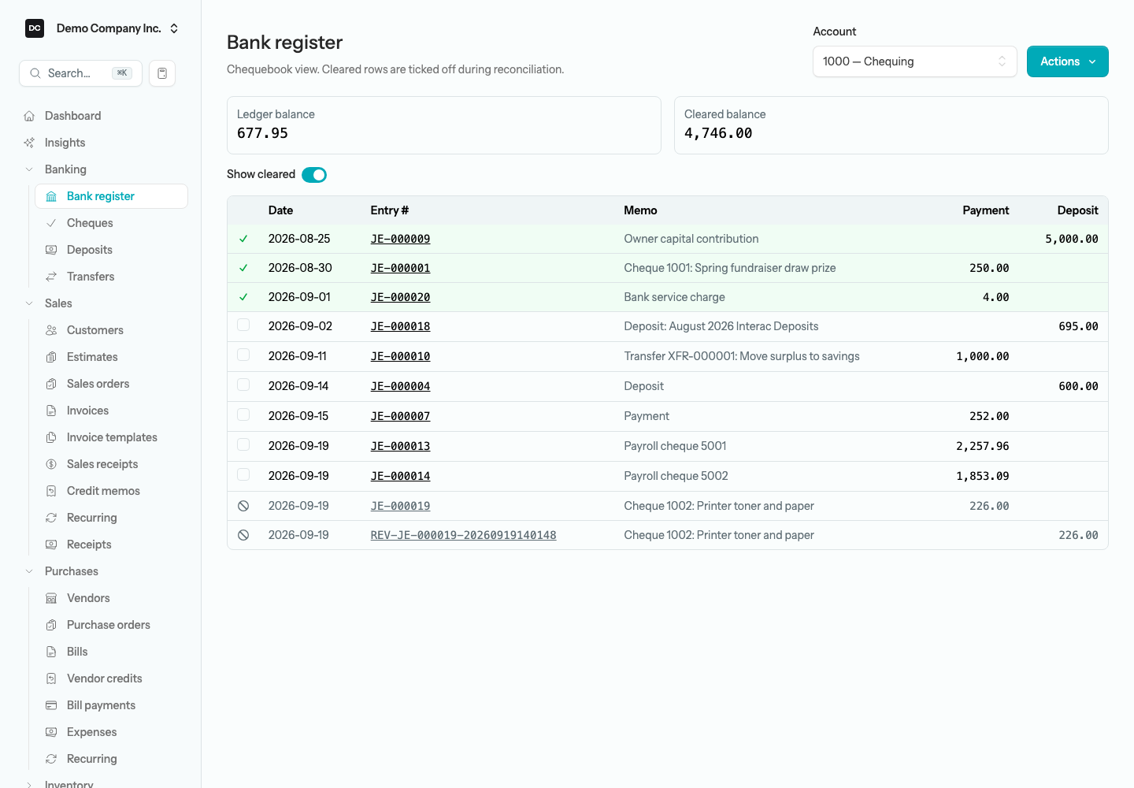Click the Sales receipts dollar icon

point(51,464)
